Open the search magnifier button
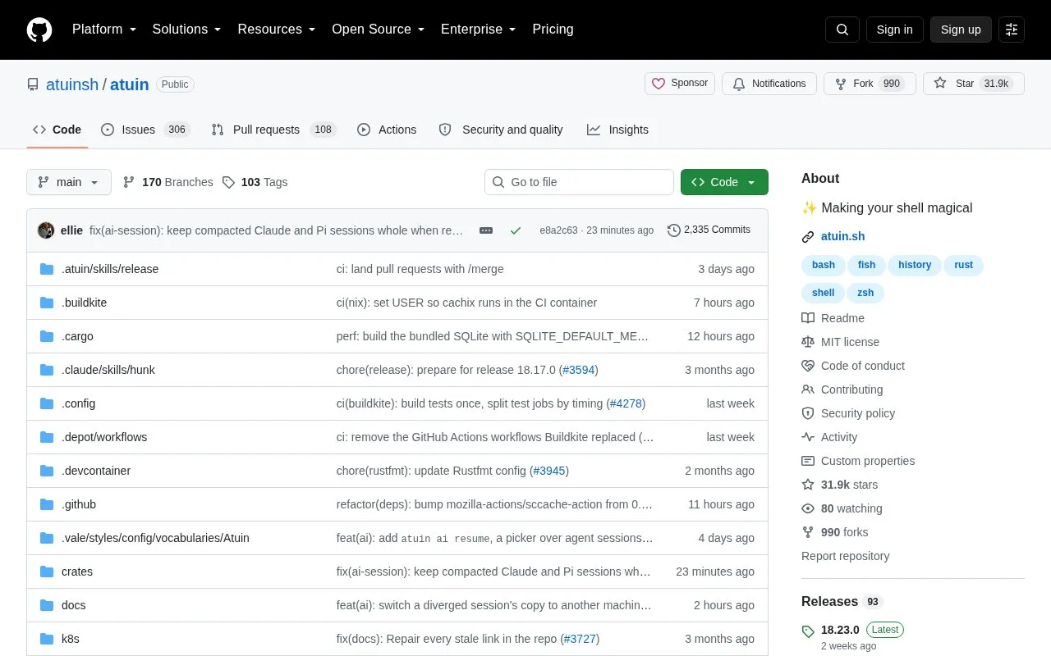1051x656 pixels. click(842, 30)
